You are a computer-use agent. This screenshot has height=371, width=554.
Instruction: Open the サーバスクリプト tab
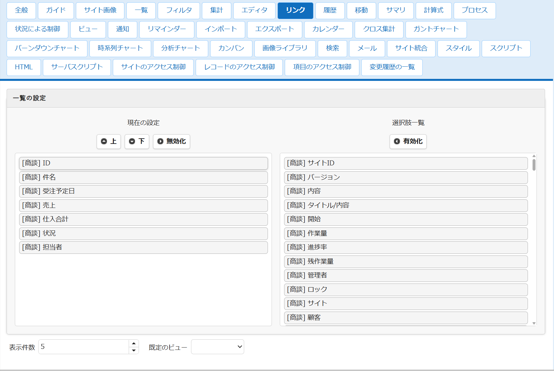pyautogui.click(x=77, y=67)
